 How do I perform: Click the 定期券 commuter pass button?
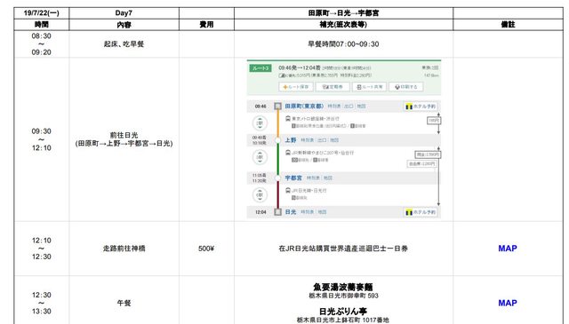[x=333, y=87]
